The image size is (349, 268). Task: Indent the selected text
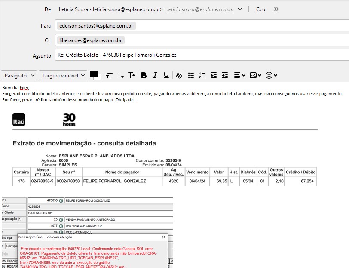point(224,75)
